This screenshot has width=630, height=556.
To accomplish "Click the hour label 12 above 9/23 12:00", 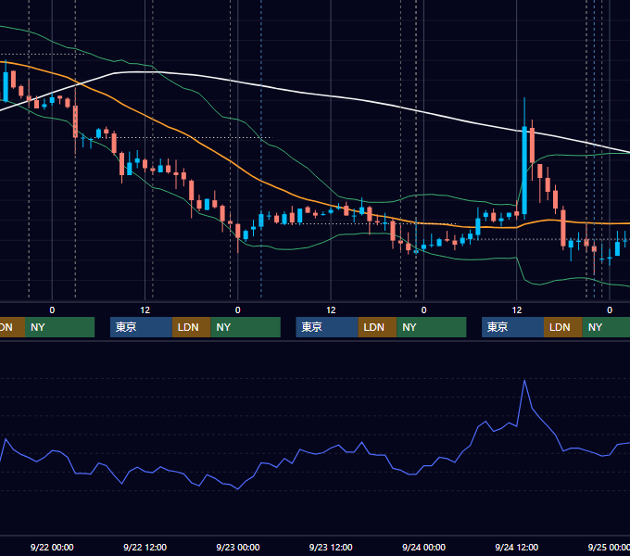I will [331, 310].
